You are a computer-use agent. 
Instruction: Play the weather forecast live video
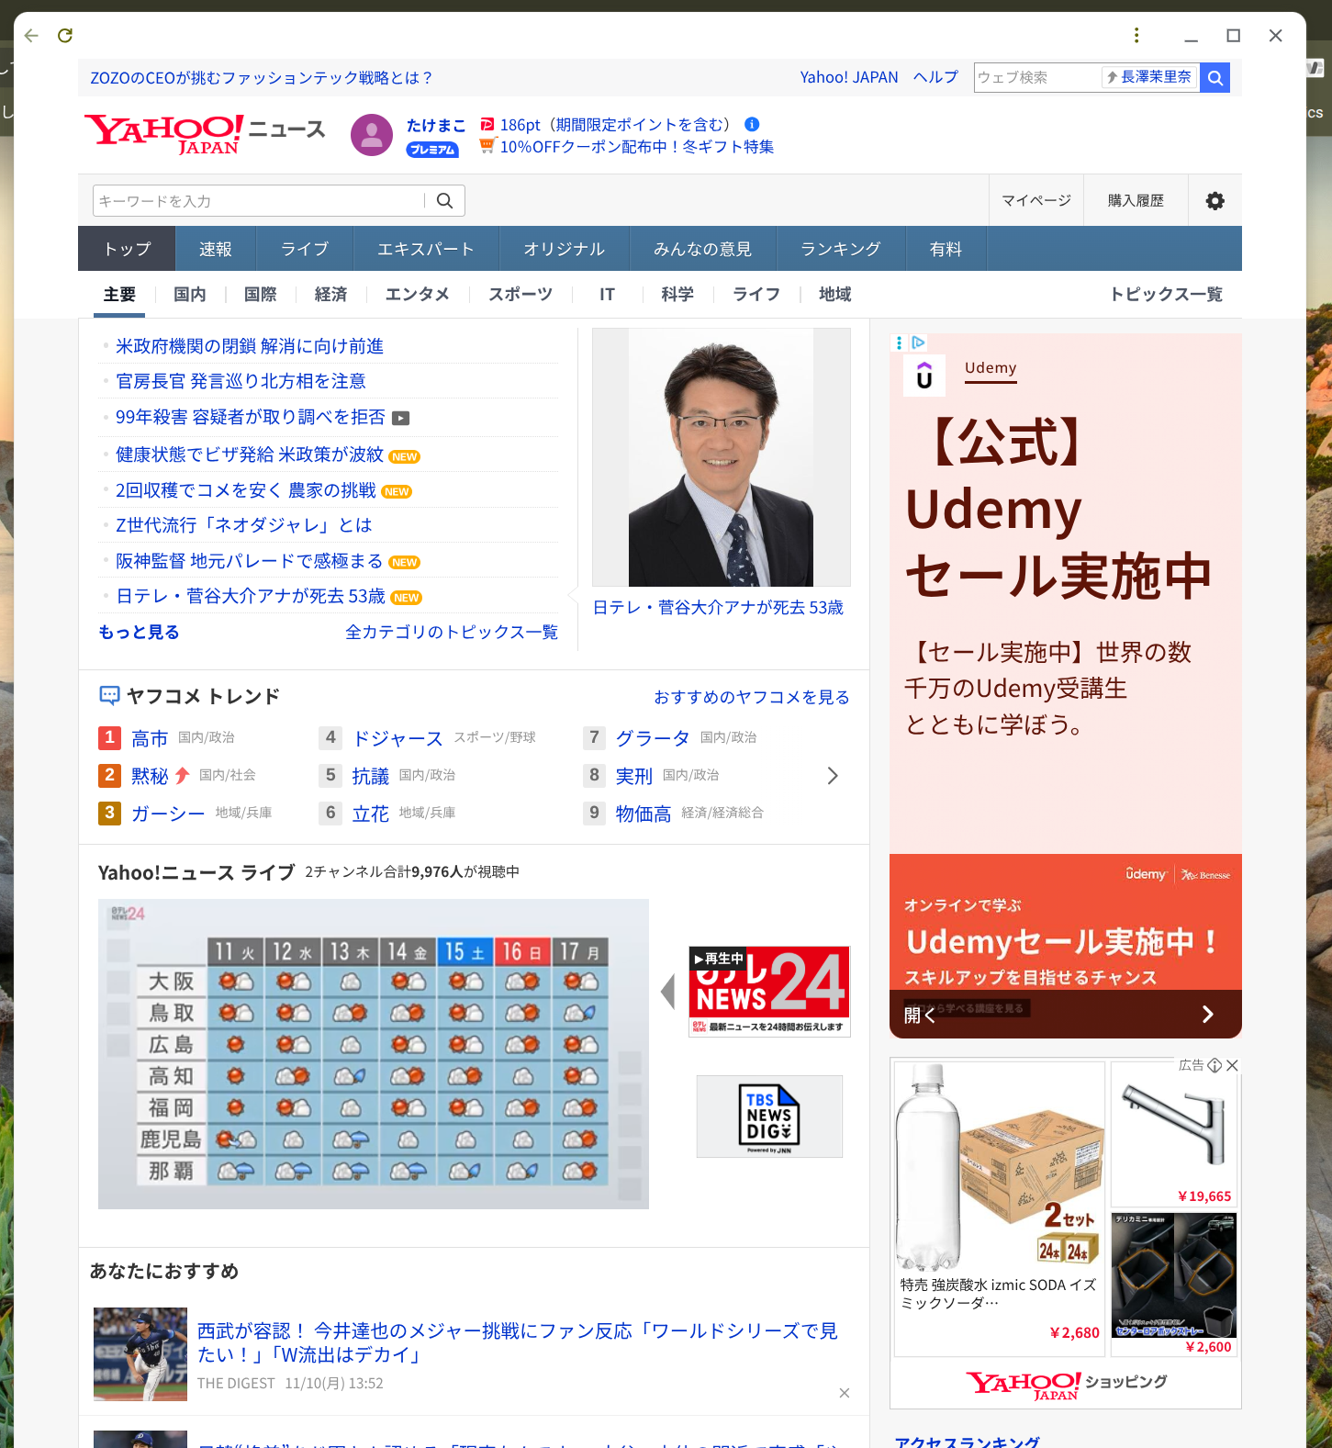pos(373,1054)
